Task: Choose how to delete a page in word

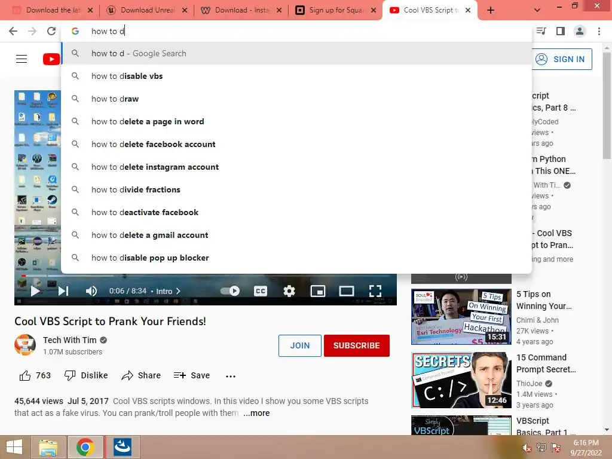Action: (296, 121)
